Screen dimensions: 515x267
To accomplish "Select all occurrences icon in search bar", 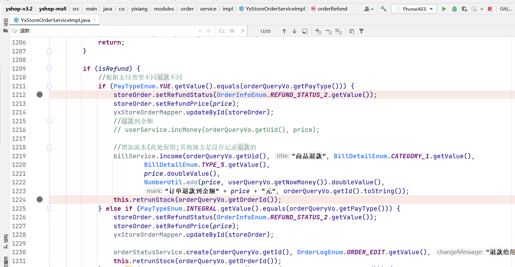I will pos(339,31).
